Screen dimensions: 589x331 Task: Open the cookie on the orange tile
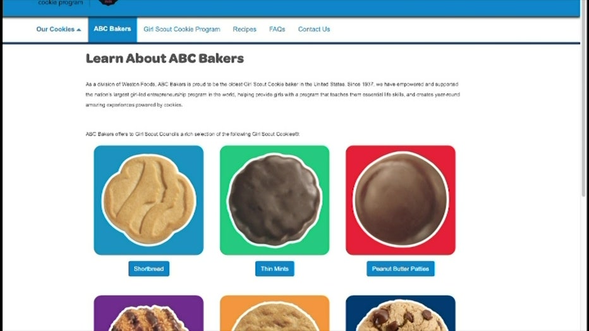(x=274, y=313)
